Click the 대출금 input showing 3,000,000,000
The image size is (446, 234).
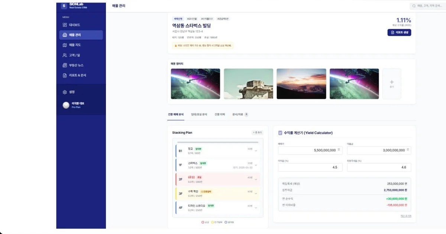pyautogui.click(x=379, y=150)
